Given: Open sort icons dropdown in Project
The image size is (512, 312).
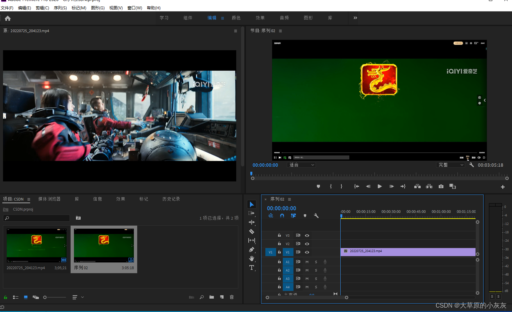Looking at the screenshot, I should pos(78,297).
